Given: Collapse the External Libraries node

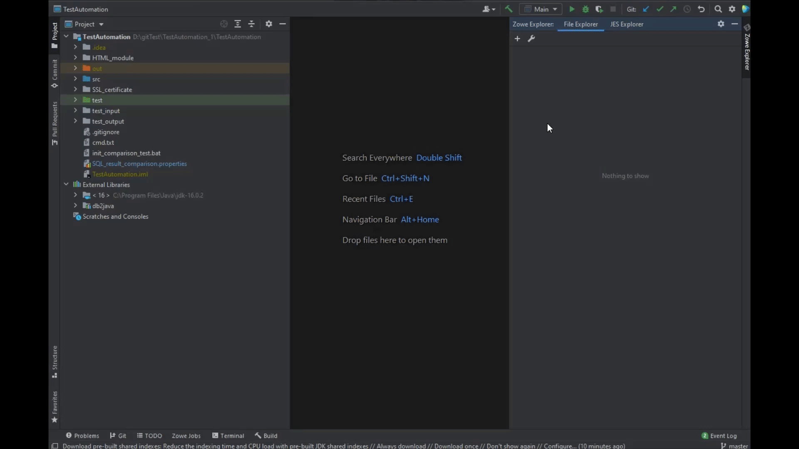Looking at the screenshot, I should 66,184.
